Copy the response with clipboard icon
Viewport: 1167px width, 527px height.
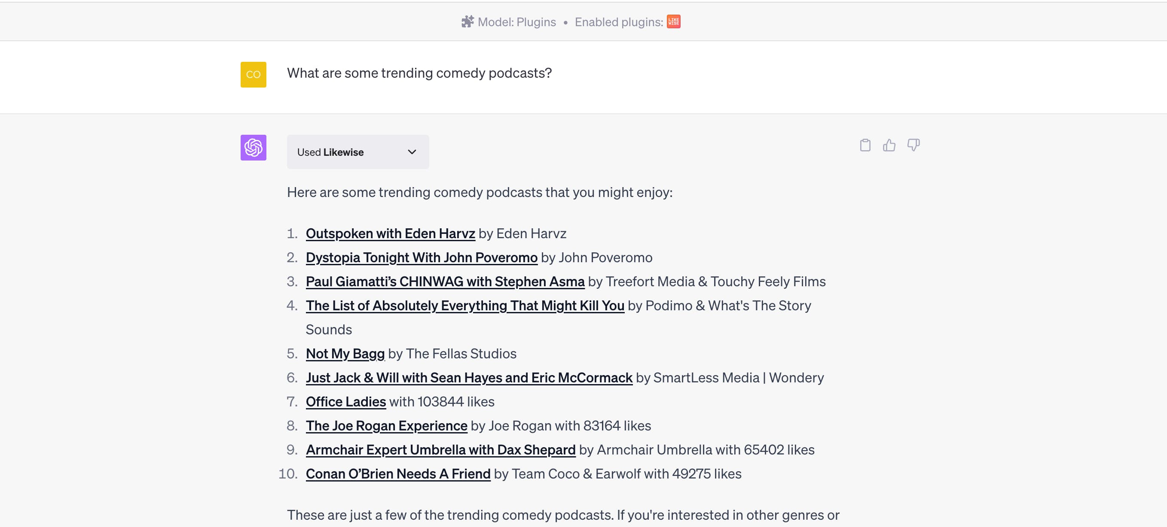point(865,145)
